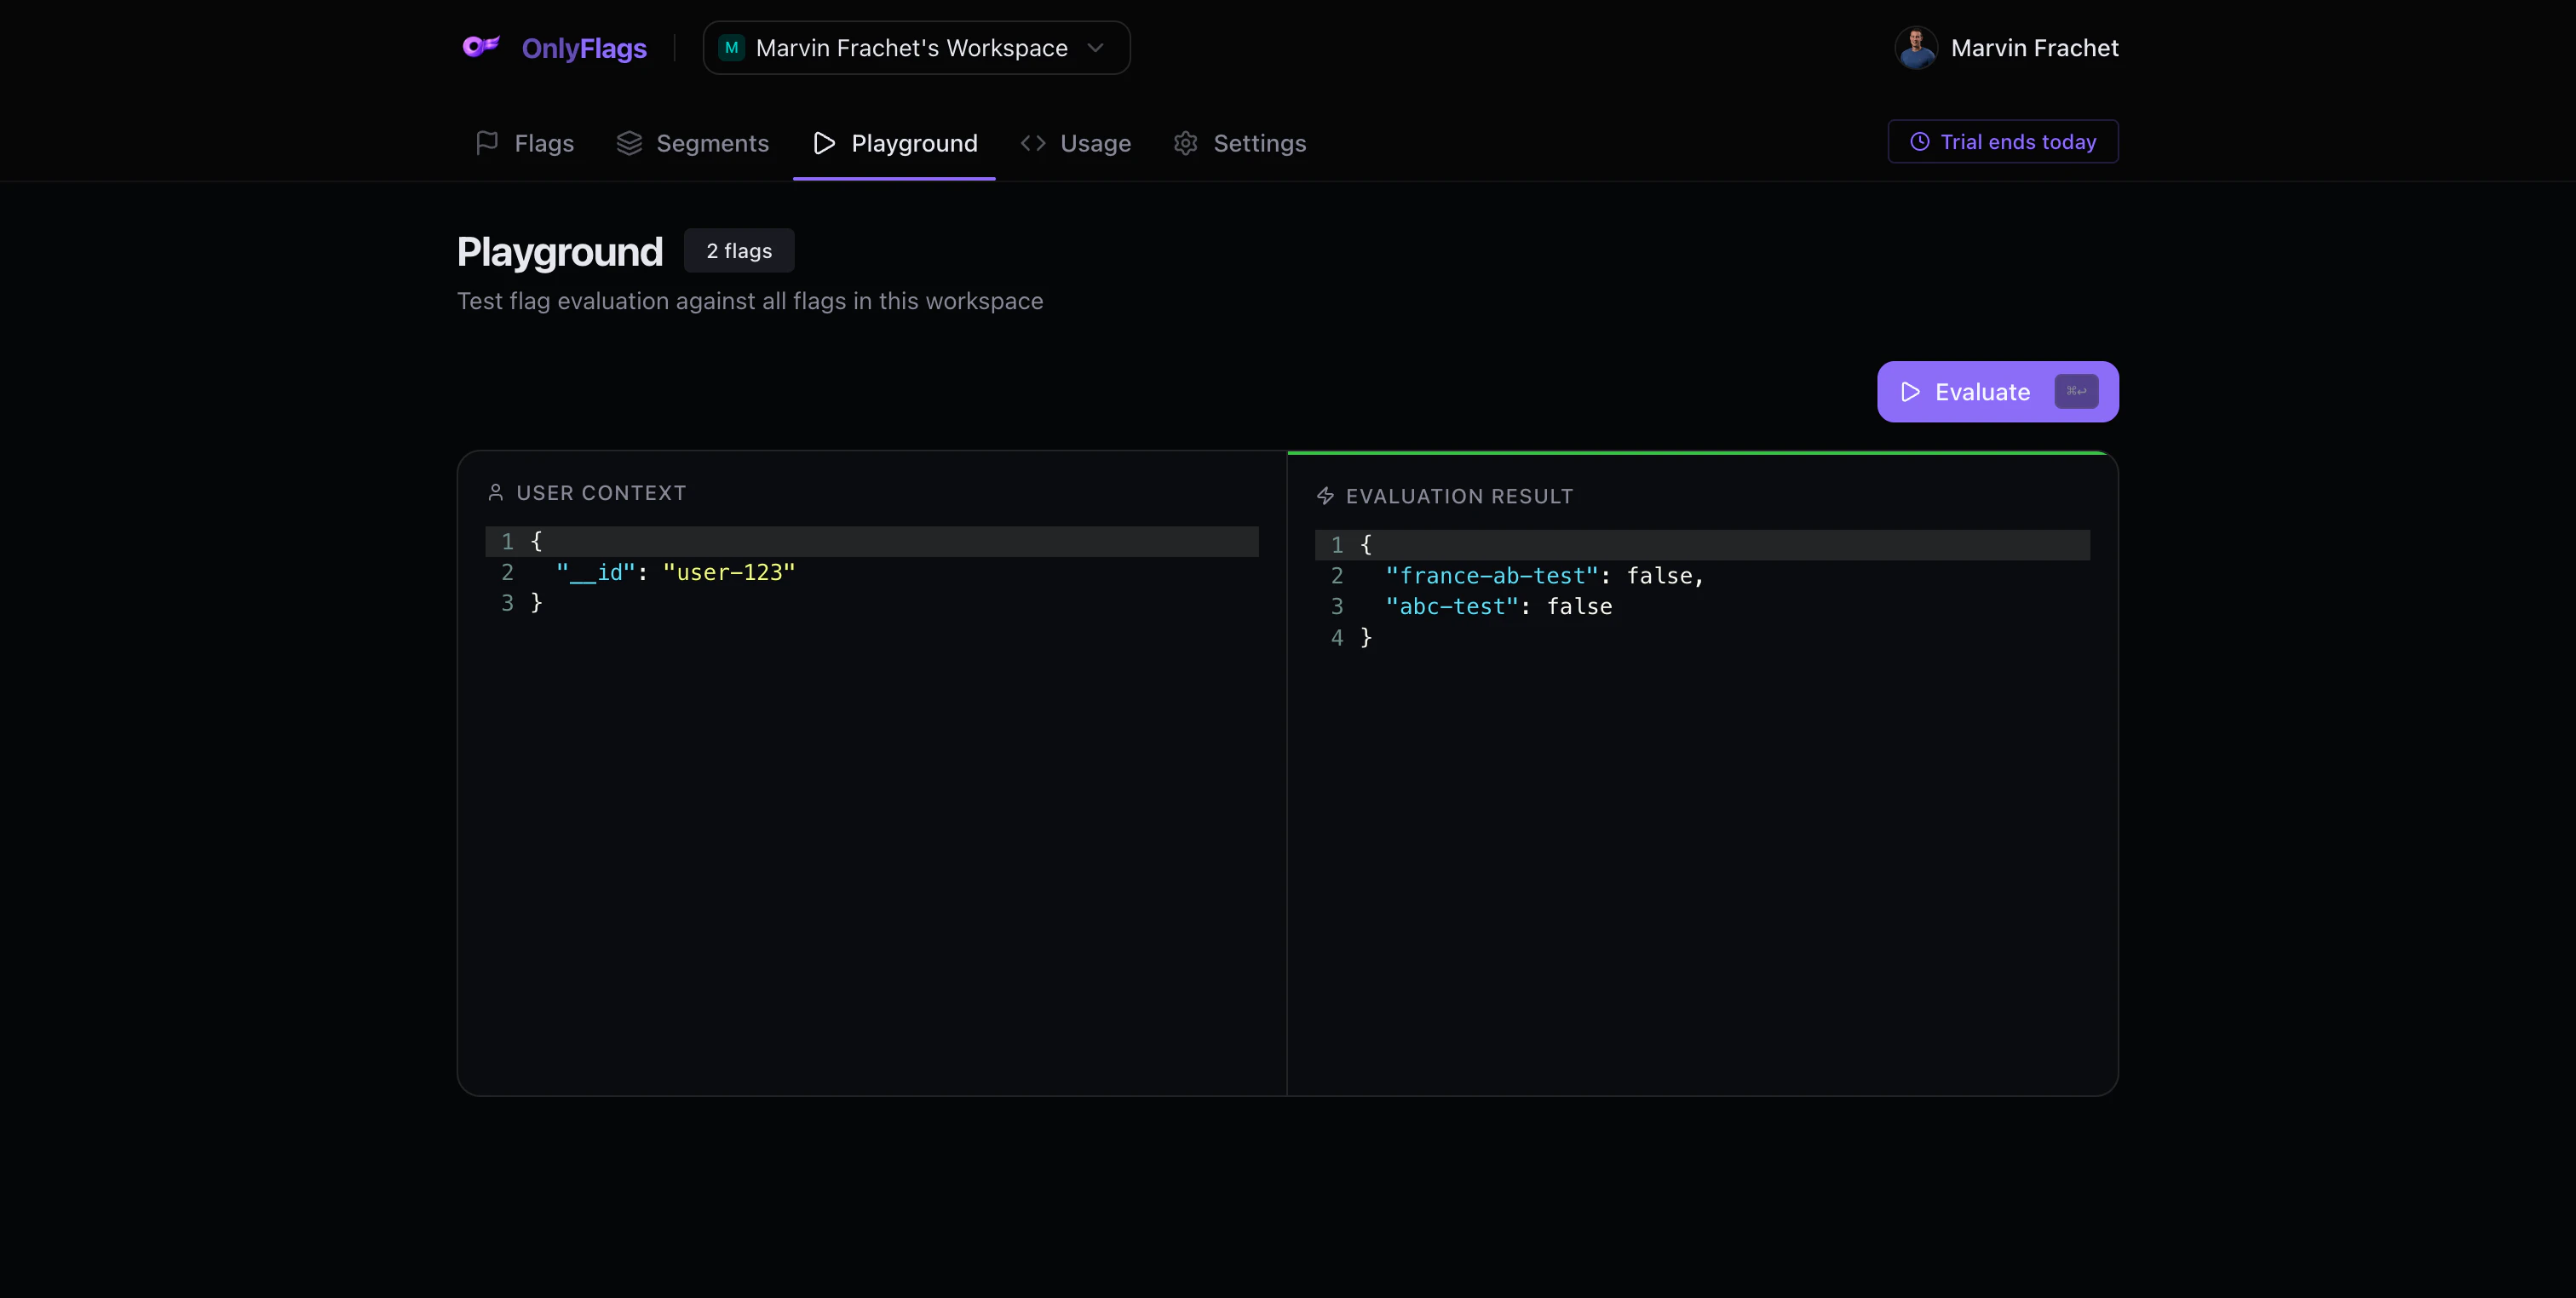2576x1298 pixels.
Task: Click the Settings gear icon
Action: 1186,143
